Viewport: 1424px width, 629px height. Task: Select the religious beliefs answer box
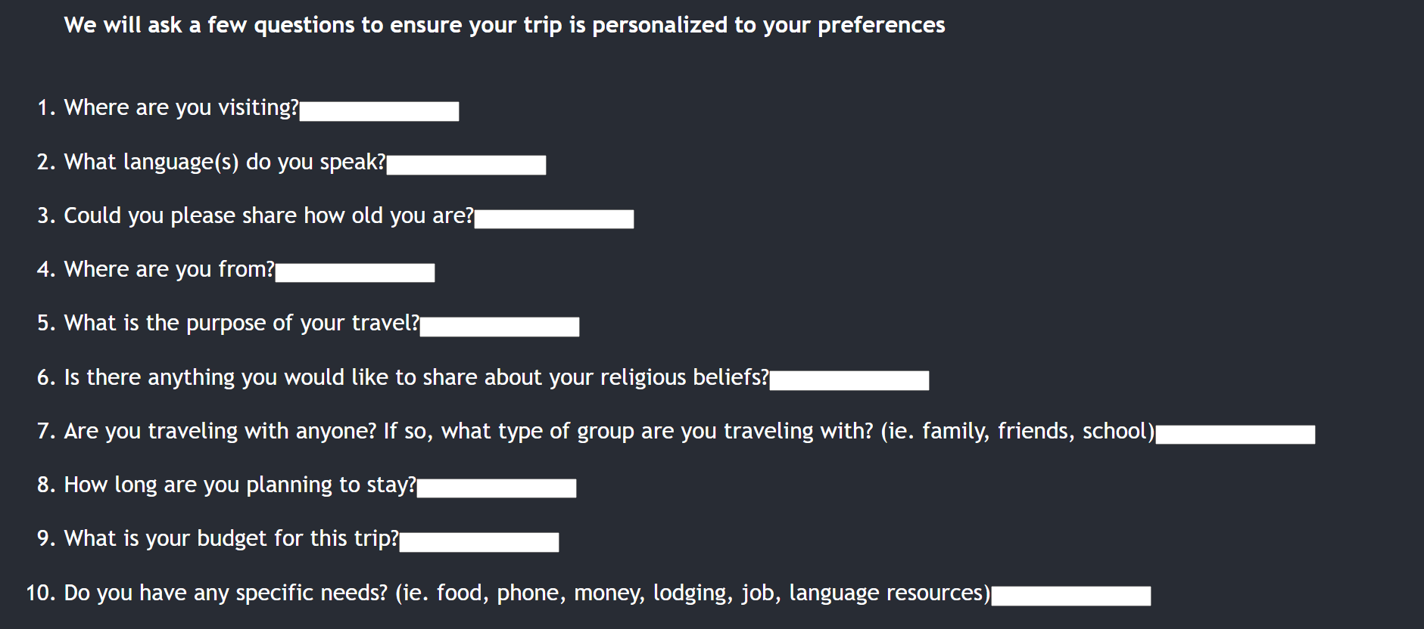tap(849, 380)
